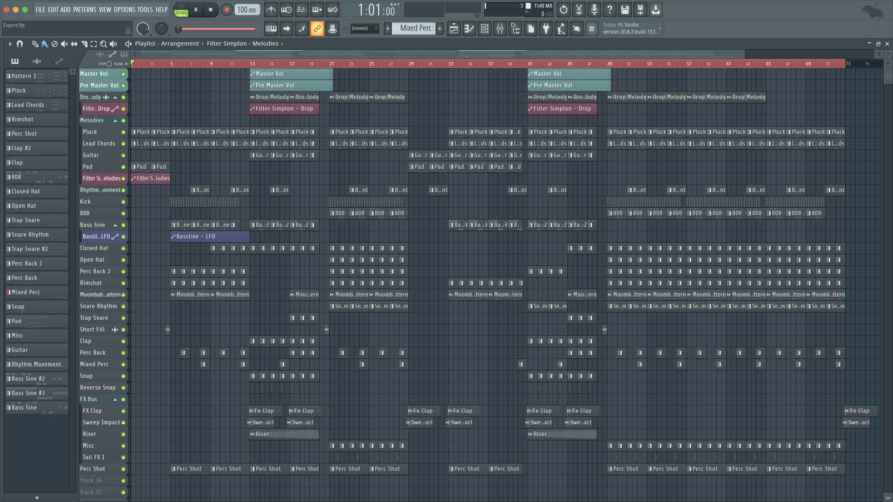
Task: Open the browser tree view icon
Action: pos(515,29)
